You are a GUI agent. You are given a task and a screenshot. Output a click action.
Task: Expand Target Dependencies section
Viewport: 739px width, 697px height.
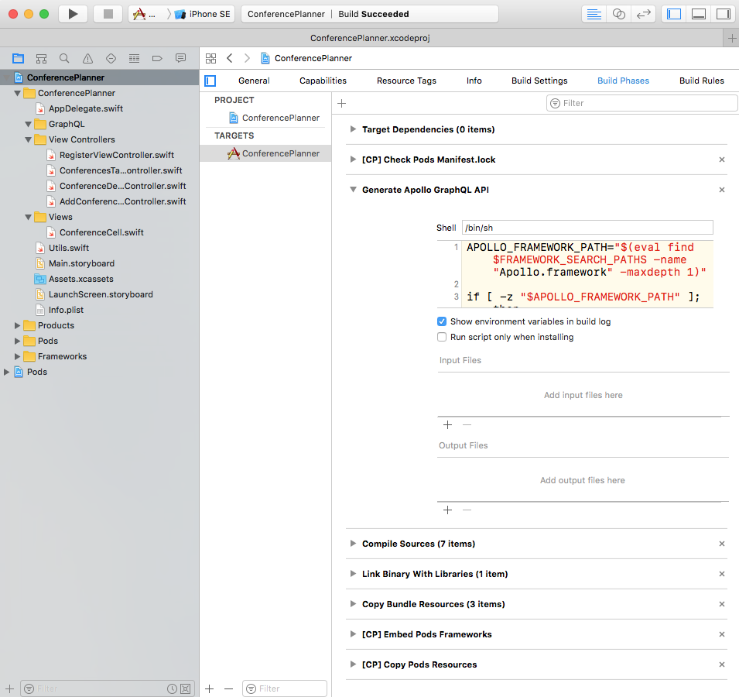coord(353,129)
